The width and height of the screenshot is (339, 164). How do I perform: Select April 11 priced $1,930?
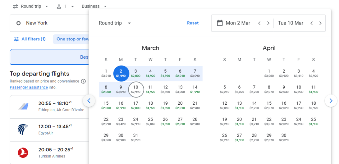(313, 89)
